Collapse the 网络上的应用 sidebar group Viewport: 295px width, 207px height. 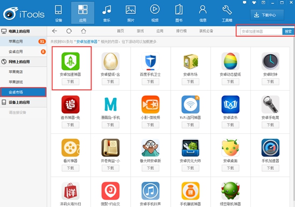point(23,62)
